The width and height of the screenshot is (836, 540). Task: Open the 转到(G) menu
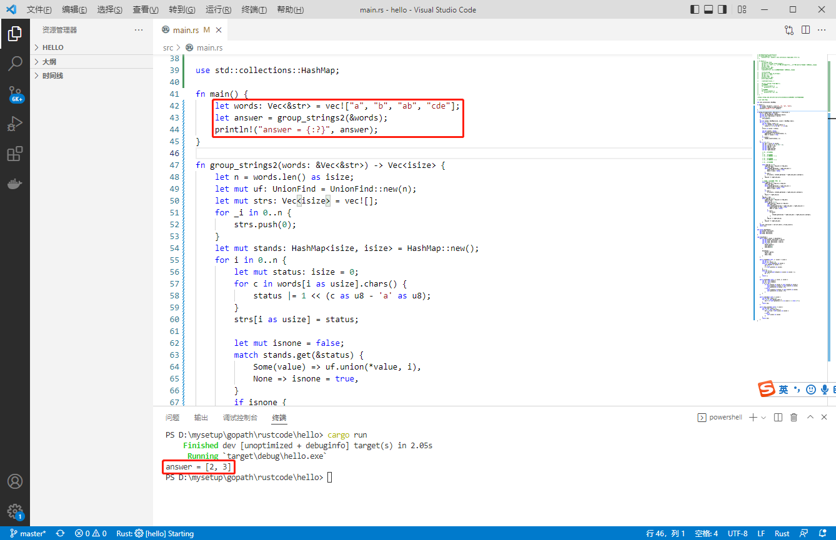182,9
